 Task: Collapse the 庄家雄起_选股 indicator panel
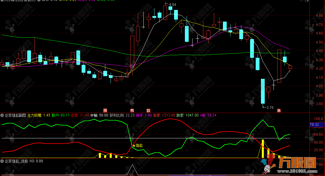tap(2, 161)
